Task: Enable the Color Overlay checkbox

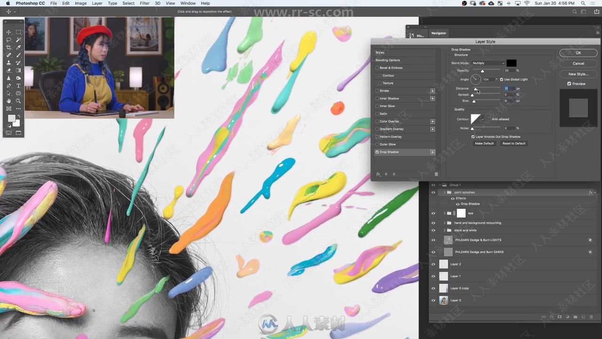Action: click(377, 121)
